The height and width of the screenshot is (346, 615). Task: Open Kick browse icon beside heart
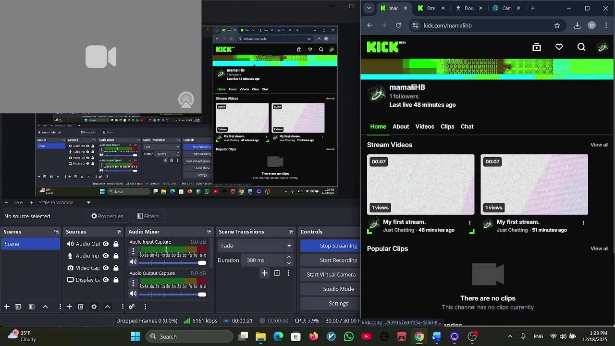point(537,47)
